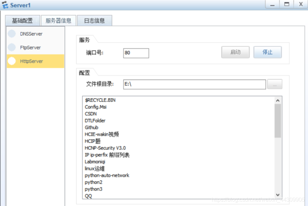308x206 pixels.
Task: Click the 启动 button
Action: click(235, 52)
